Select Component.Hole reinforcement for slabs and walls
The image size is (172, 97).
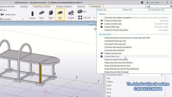134,38
